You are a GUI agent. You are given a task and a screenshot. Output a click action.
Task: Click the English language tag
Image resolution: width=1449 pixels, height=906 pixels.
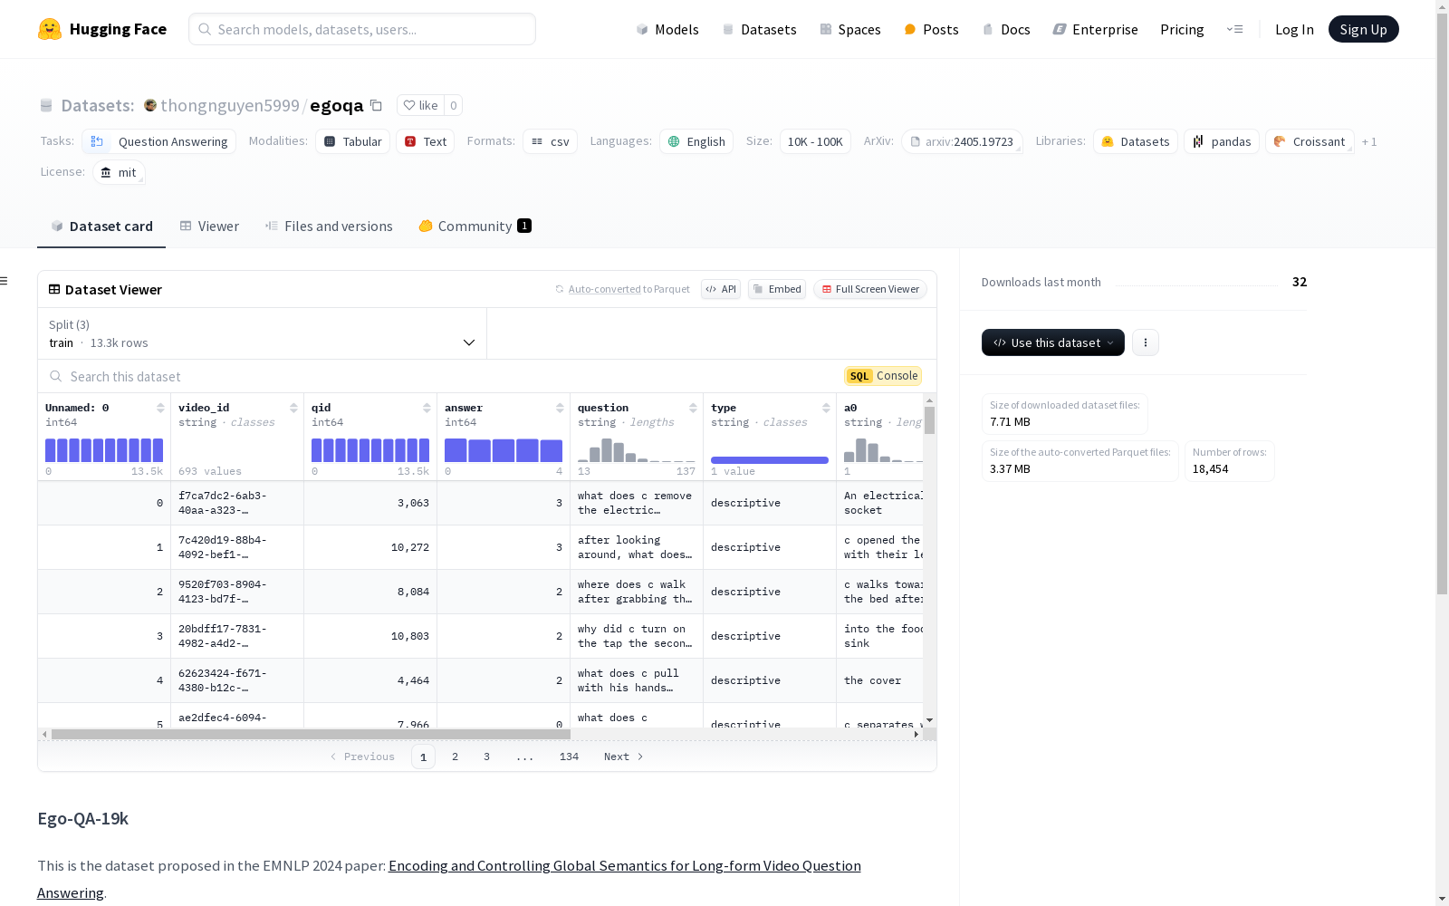point(696,141)
